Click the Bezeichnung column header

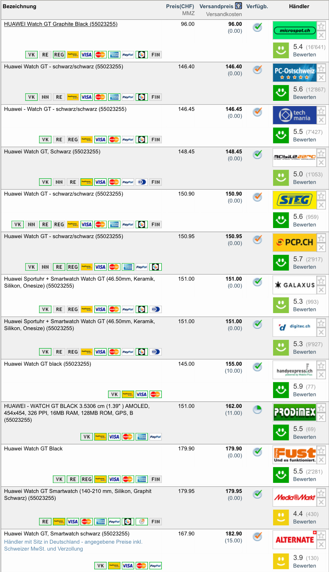click(x=19, y=6)
